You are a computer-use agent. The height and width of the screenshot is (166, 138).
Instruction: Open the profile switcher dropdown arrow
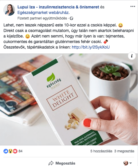131,163
